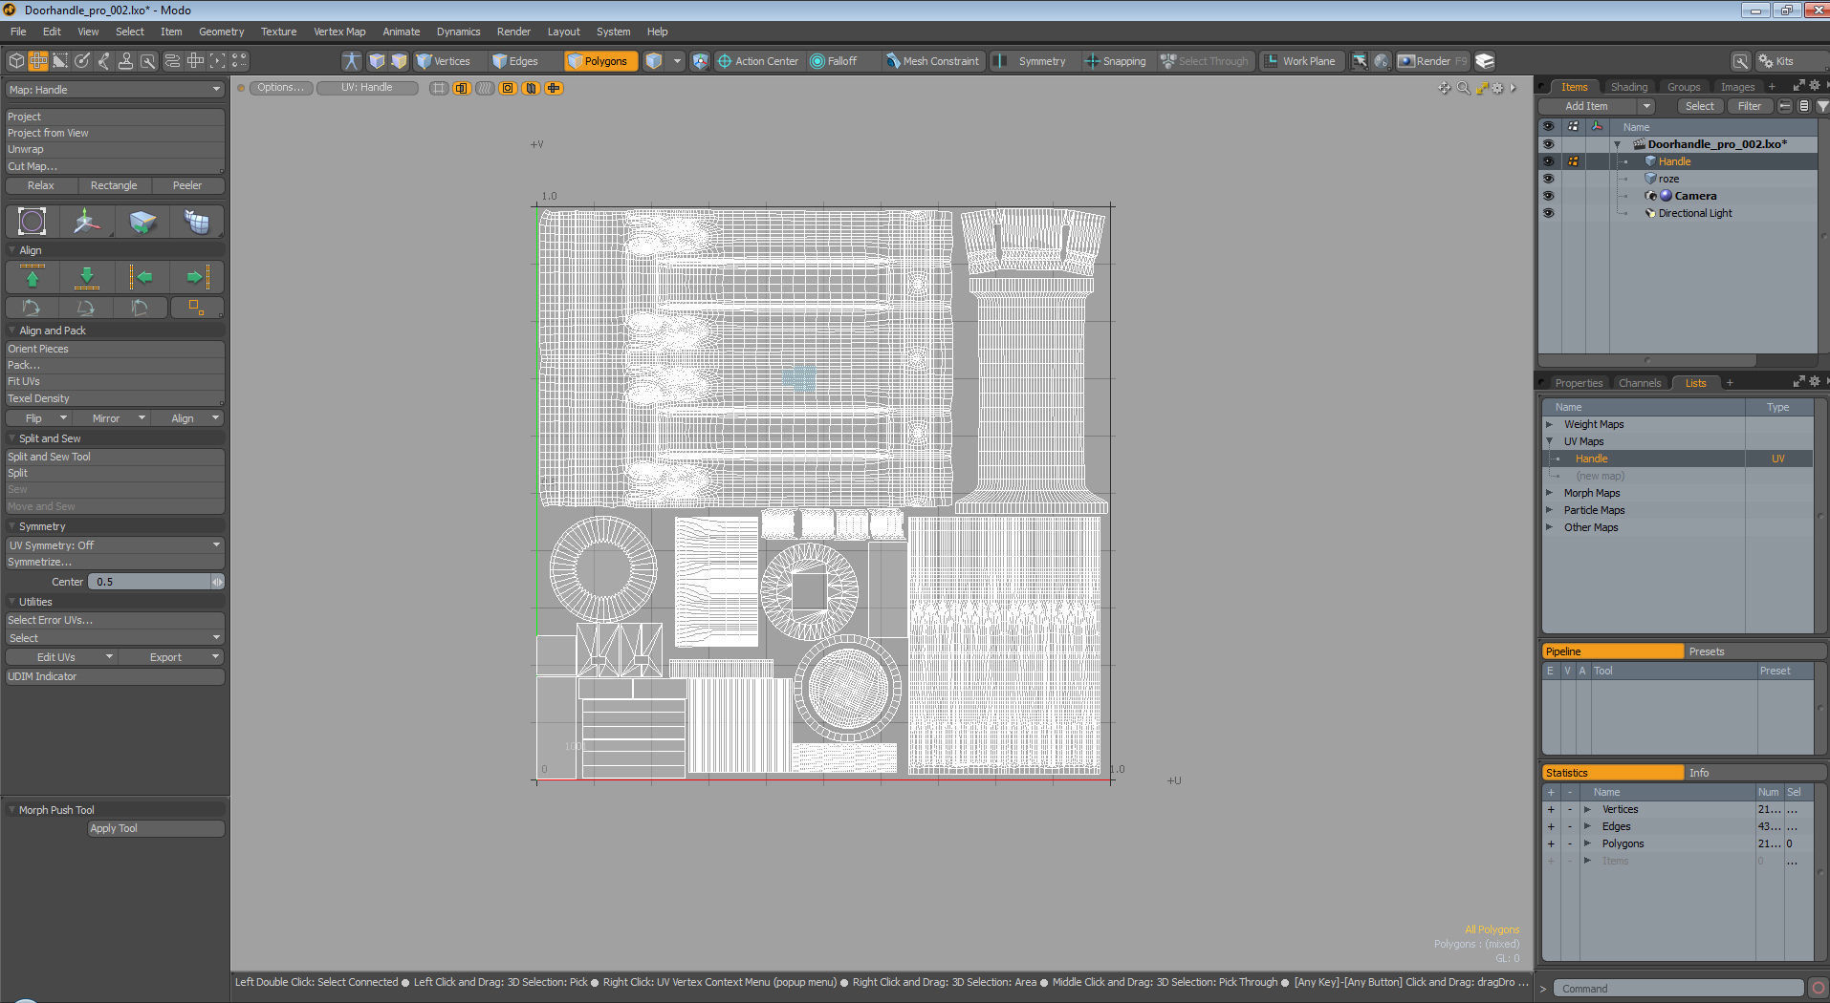This screenshot has height=1003, width=1830.
Task: Switch to the Shading tab
Action: pyautogui.click(x=1628, y=87)
